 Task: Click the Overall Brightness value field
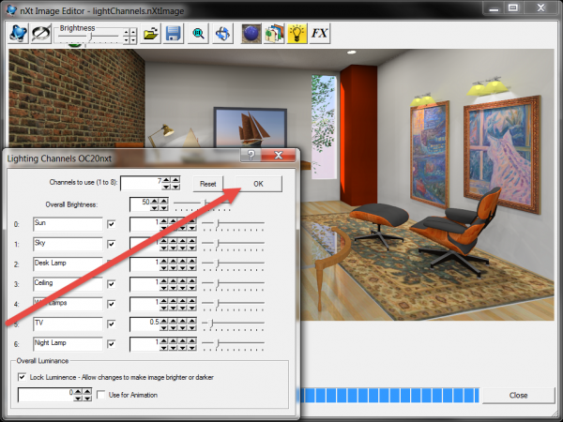(x=139, y=204)
